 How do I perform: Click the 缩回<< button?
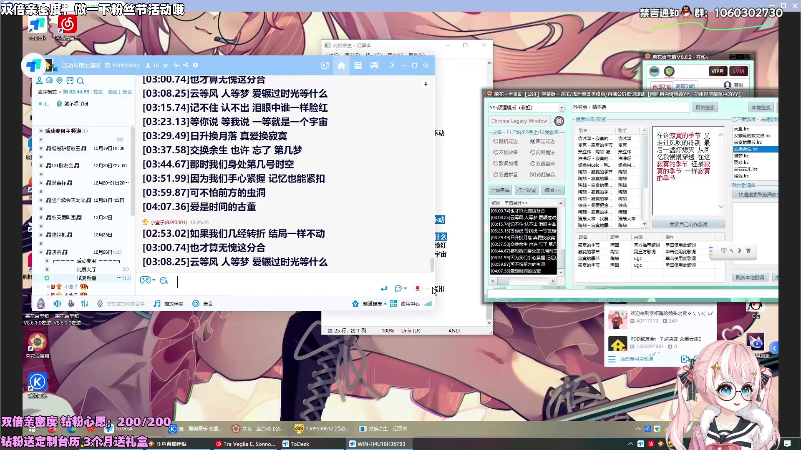[552, 190]
